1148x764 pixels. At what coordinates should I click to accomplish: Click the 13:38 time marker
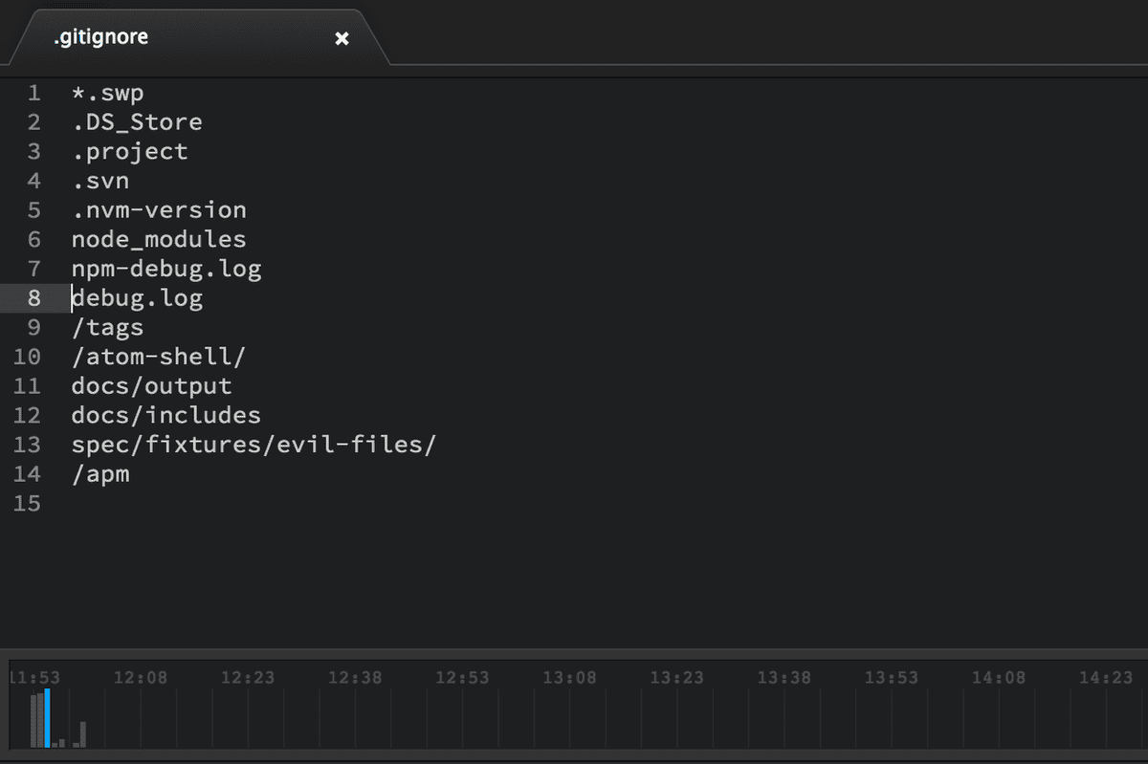(784, 678)
